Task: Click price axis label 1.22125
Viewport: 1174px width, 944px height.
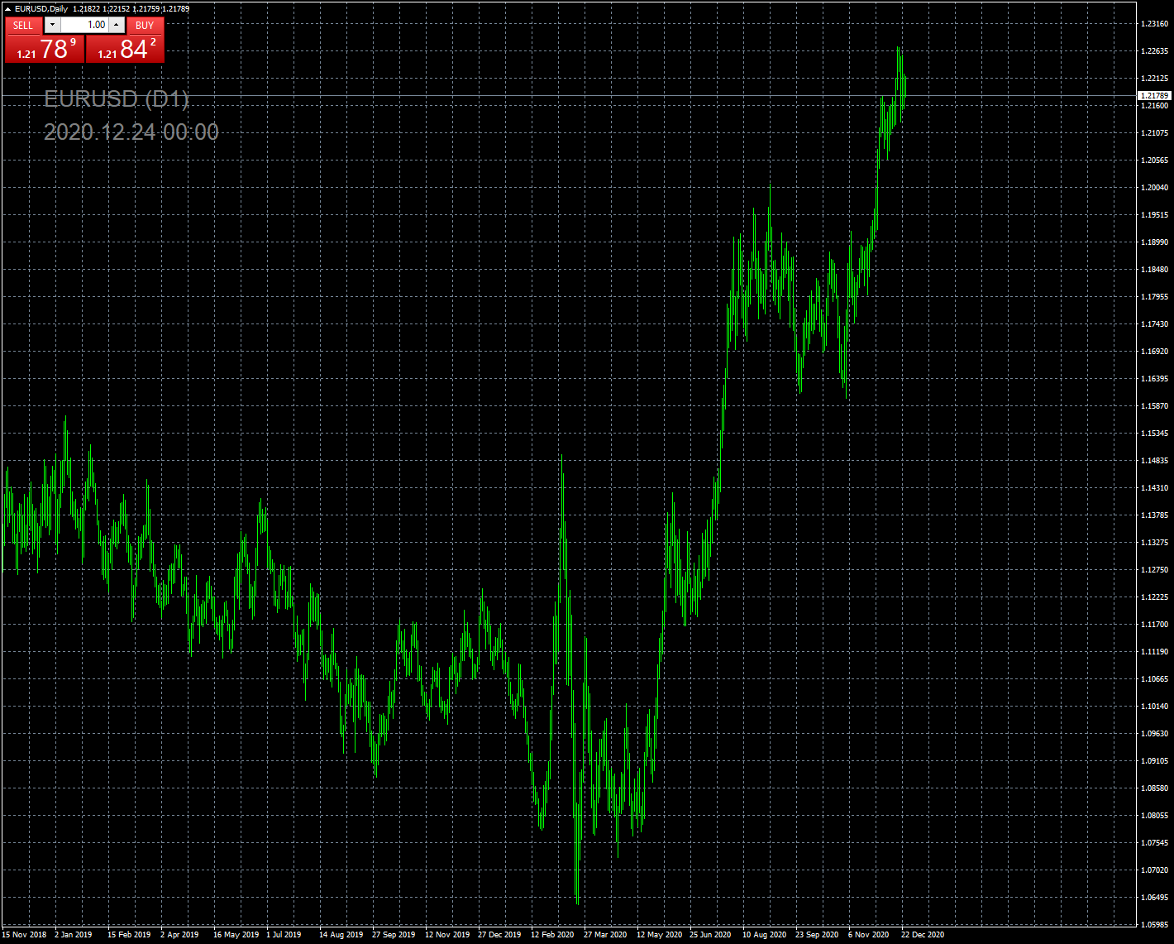Action: pos(1154,79)
